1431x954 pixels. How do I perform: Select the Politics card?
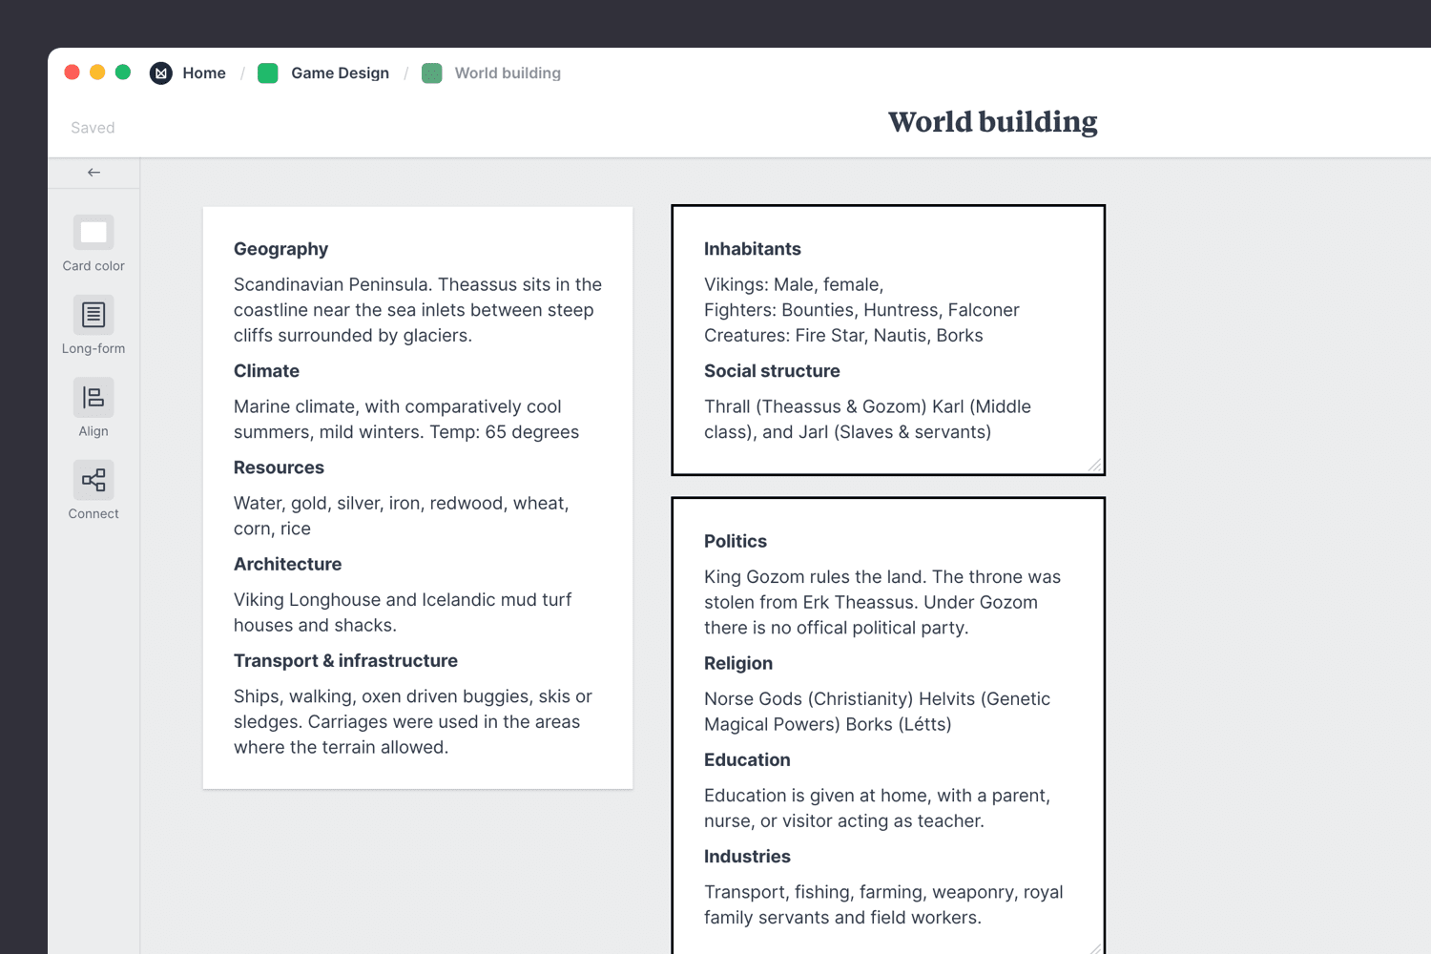pos(887,725)
